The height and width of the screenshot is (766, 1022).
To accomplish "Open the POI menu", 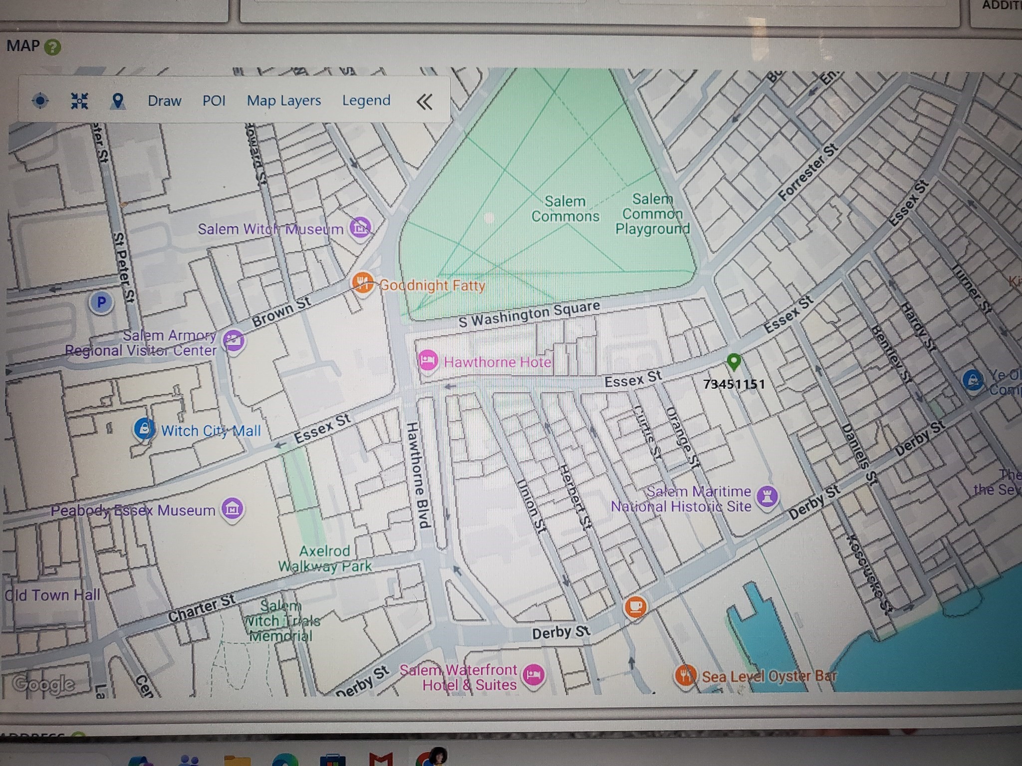I will (x=214, y=101).
